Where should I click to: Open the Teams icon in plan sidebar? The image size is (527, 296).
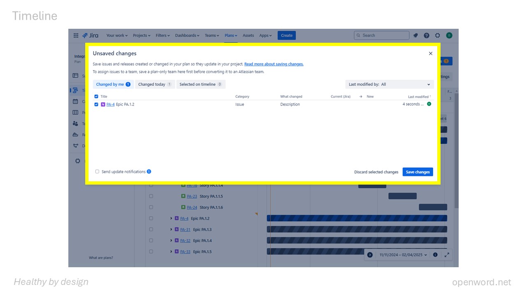pos(75,123)
